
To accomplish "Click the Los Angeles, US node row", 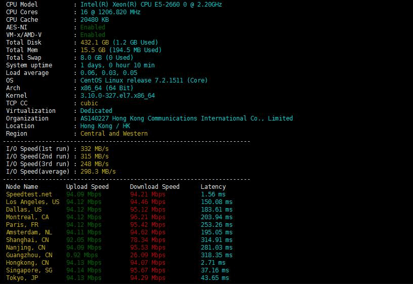I will click(x=32, y=202).
